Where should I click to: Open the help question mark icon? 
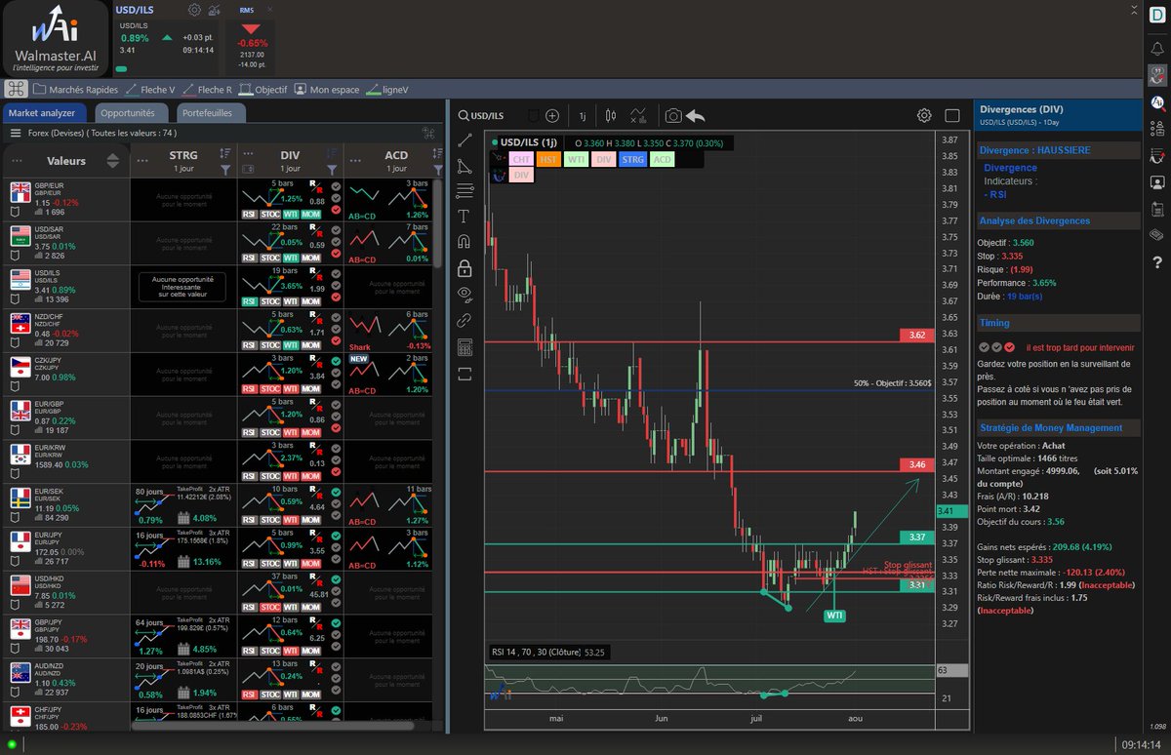point(1157,261)
